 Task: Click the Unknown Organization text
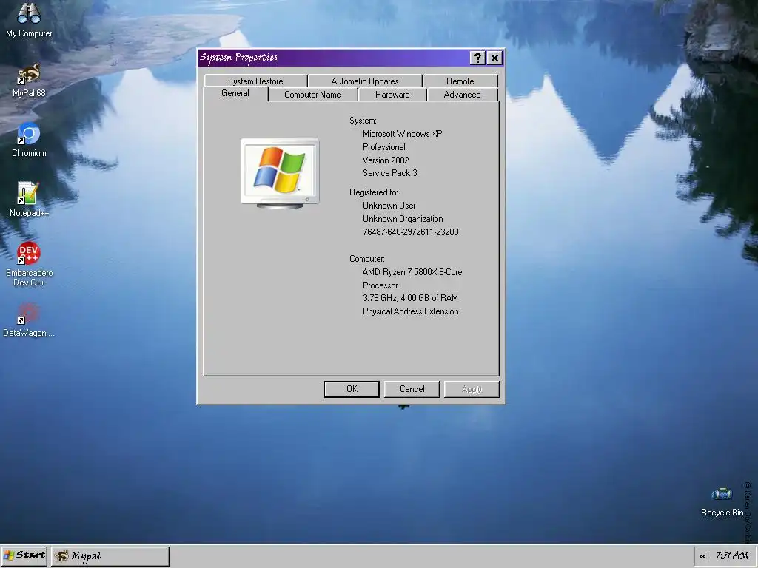(x=403, y=219)
